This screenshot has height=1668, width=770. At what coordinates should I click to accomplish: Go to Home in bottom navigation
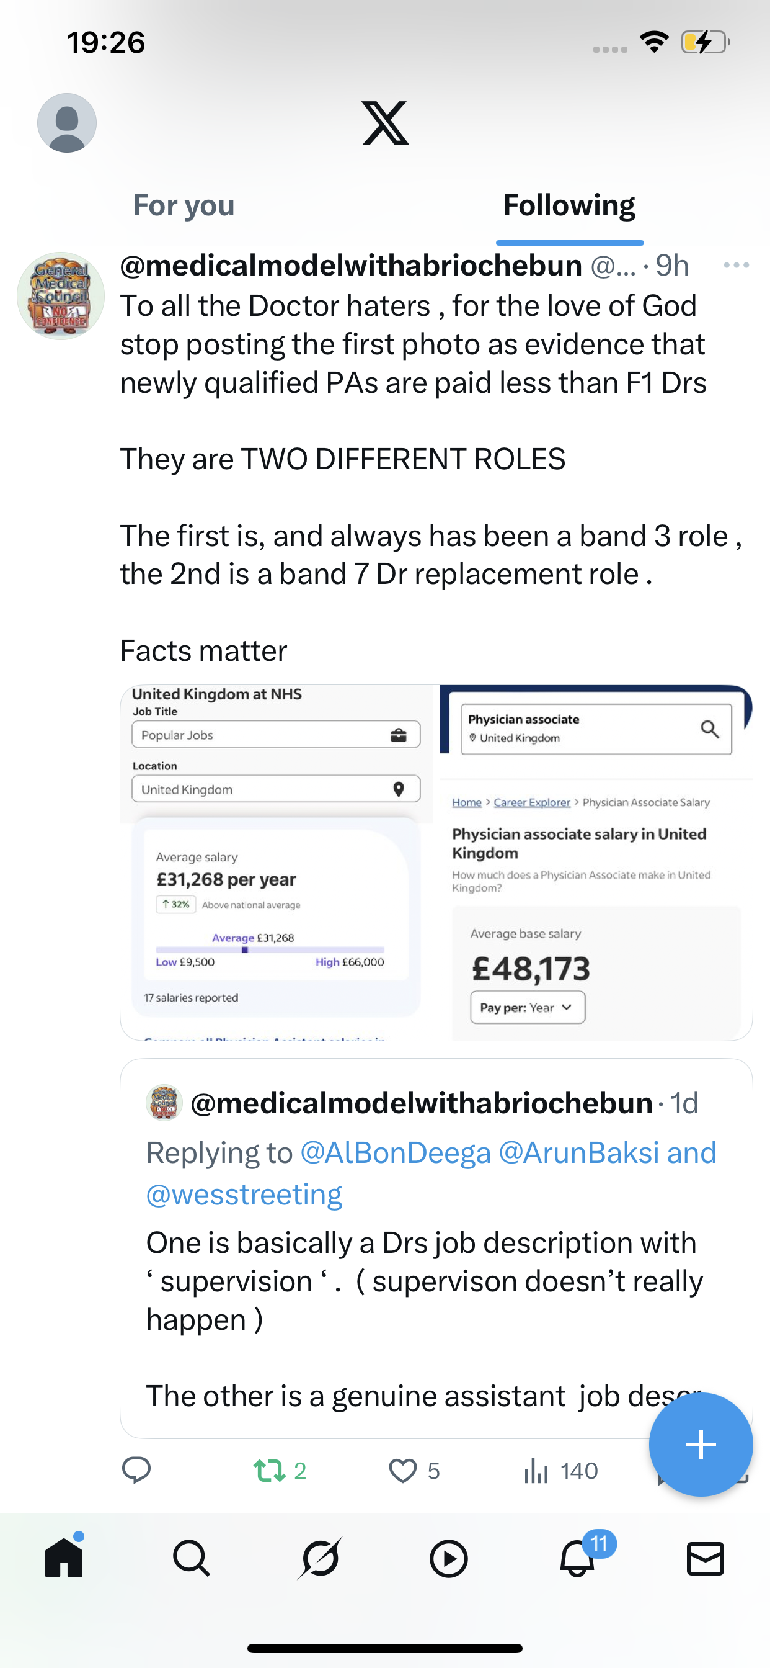[x=64, y=1558]
